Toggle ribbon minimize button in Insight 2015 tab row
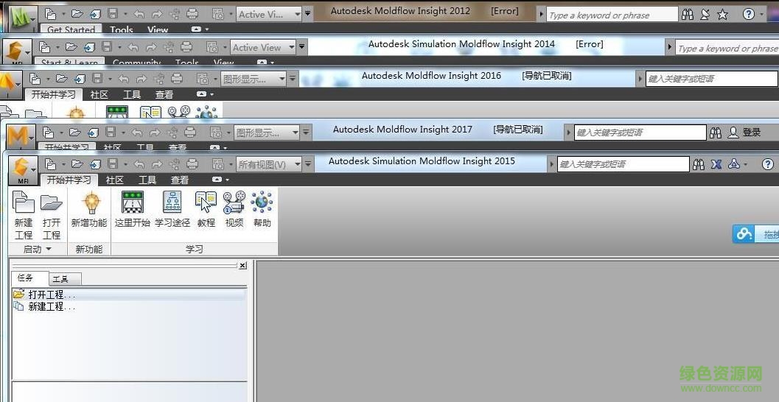 point(217,180)
